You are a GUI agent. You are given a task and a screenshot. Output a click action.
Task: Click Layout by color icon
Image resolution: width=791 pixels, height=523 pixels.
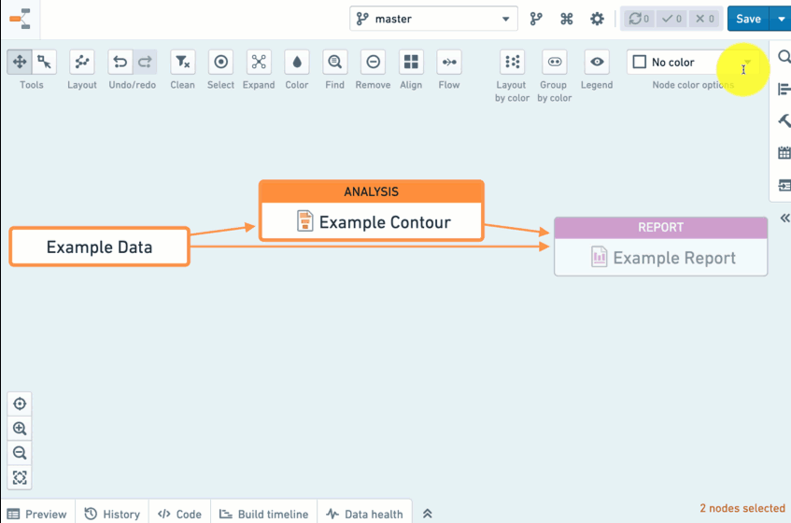coord(512,62)
